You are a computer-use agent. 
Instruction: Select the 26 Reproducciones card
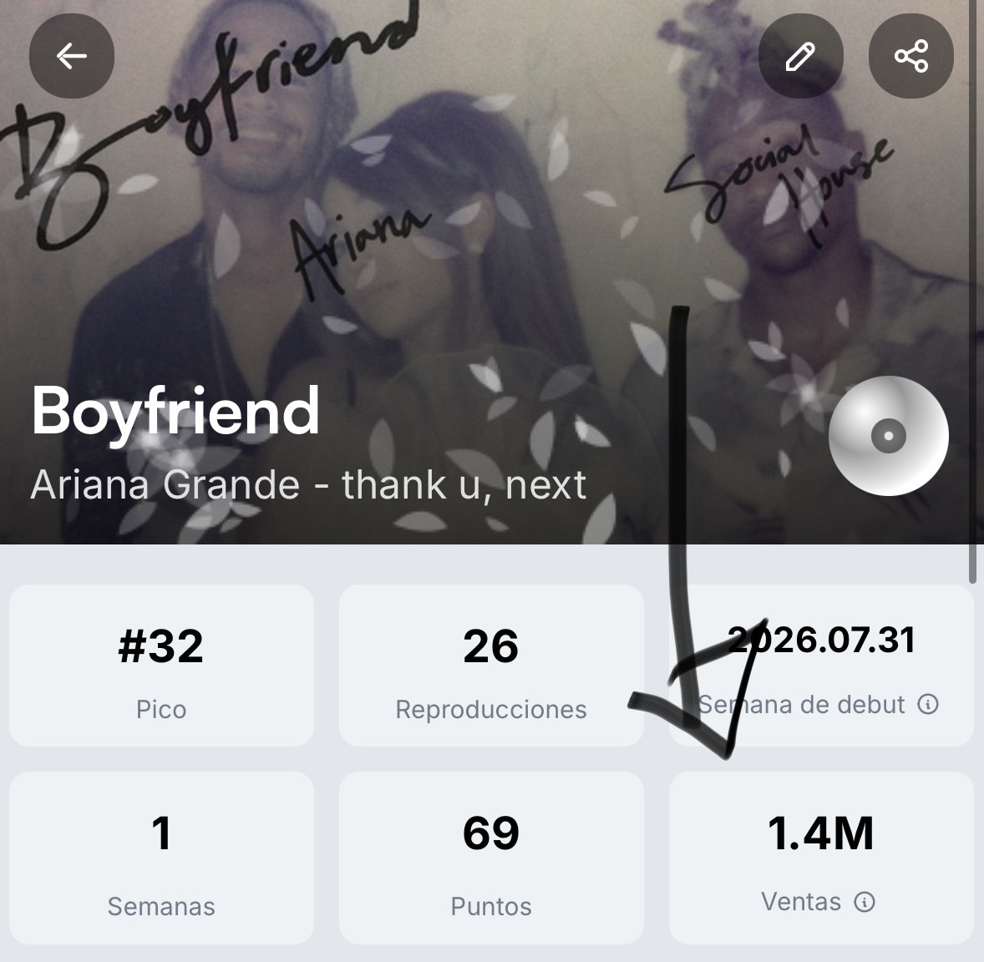click(491, 666)
